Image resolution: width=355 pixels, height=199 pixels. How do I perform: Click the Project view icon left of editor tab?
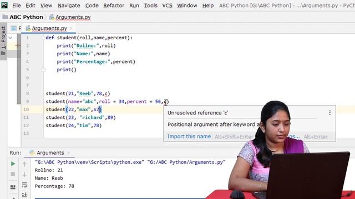(13, 28)
